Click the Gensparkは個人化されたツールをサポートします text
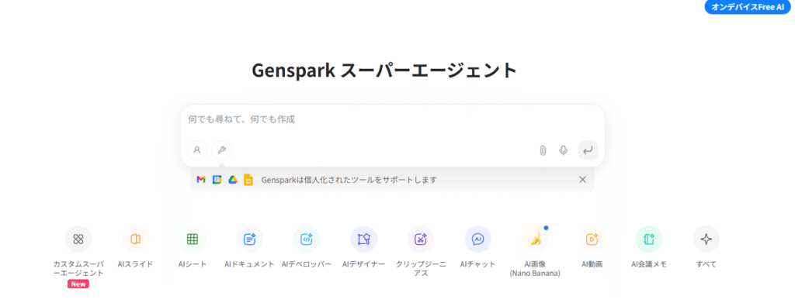This screenshot has width=795, height=303. pyautogui.click(x=349, y=180)
